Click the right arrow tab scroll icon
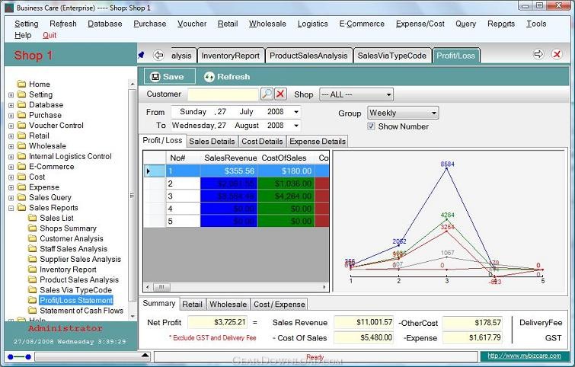This screenshot has height=367, width=575. coord(538,55)
